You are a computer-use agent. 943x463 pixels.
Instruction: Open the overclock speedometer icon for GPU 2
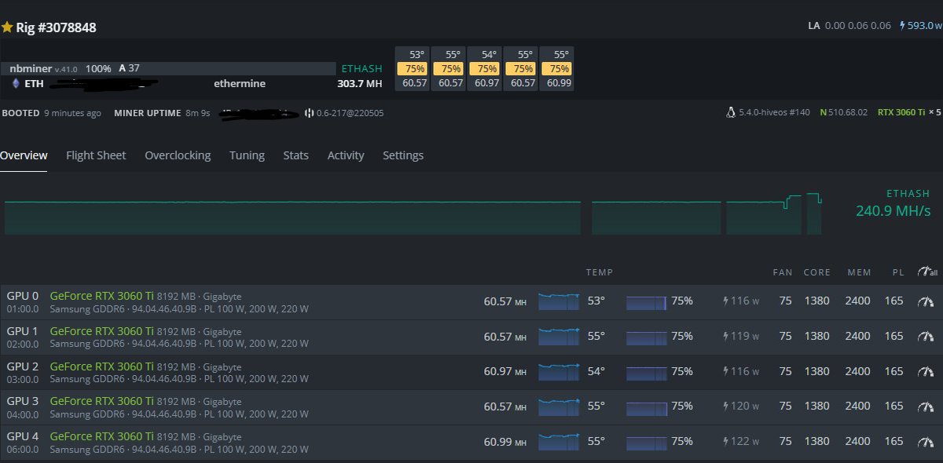[x=926, y=371]
